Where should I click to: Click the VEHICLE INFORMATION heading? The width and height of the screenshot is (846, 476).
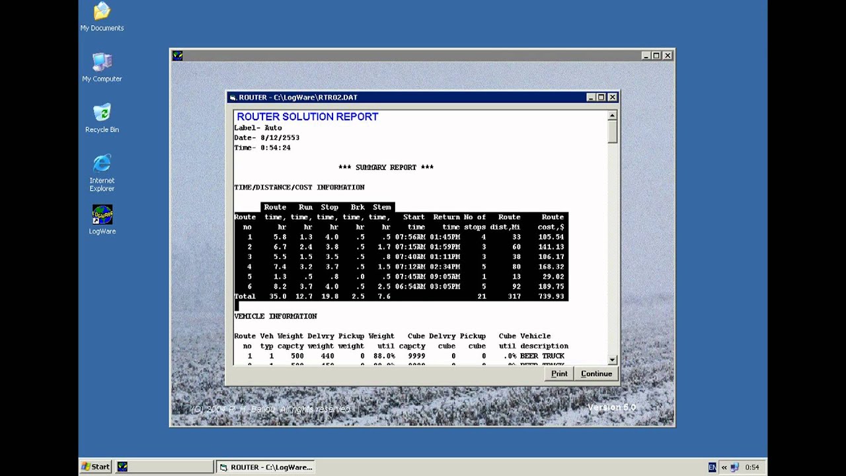click(x=276, y=316)
